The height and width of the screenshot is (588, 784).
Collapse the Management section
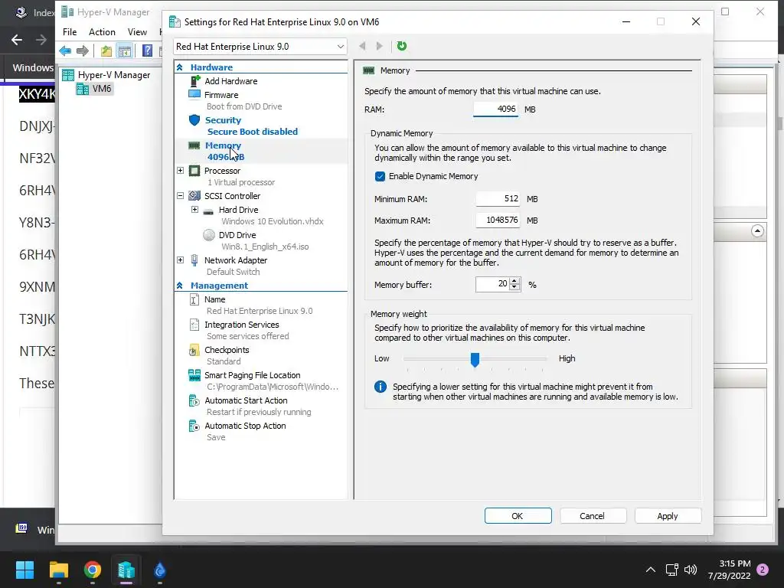point(179,286)
